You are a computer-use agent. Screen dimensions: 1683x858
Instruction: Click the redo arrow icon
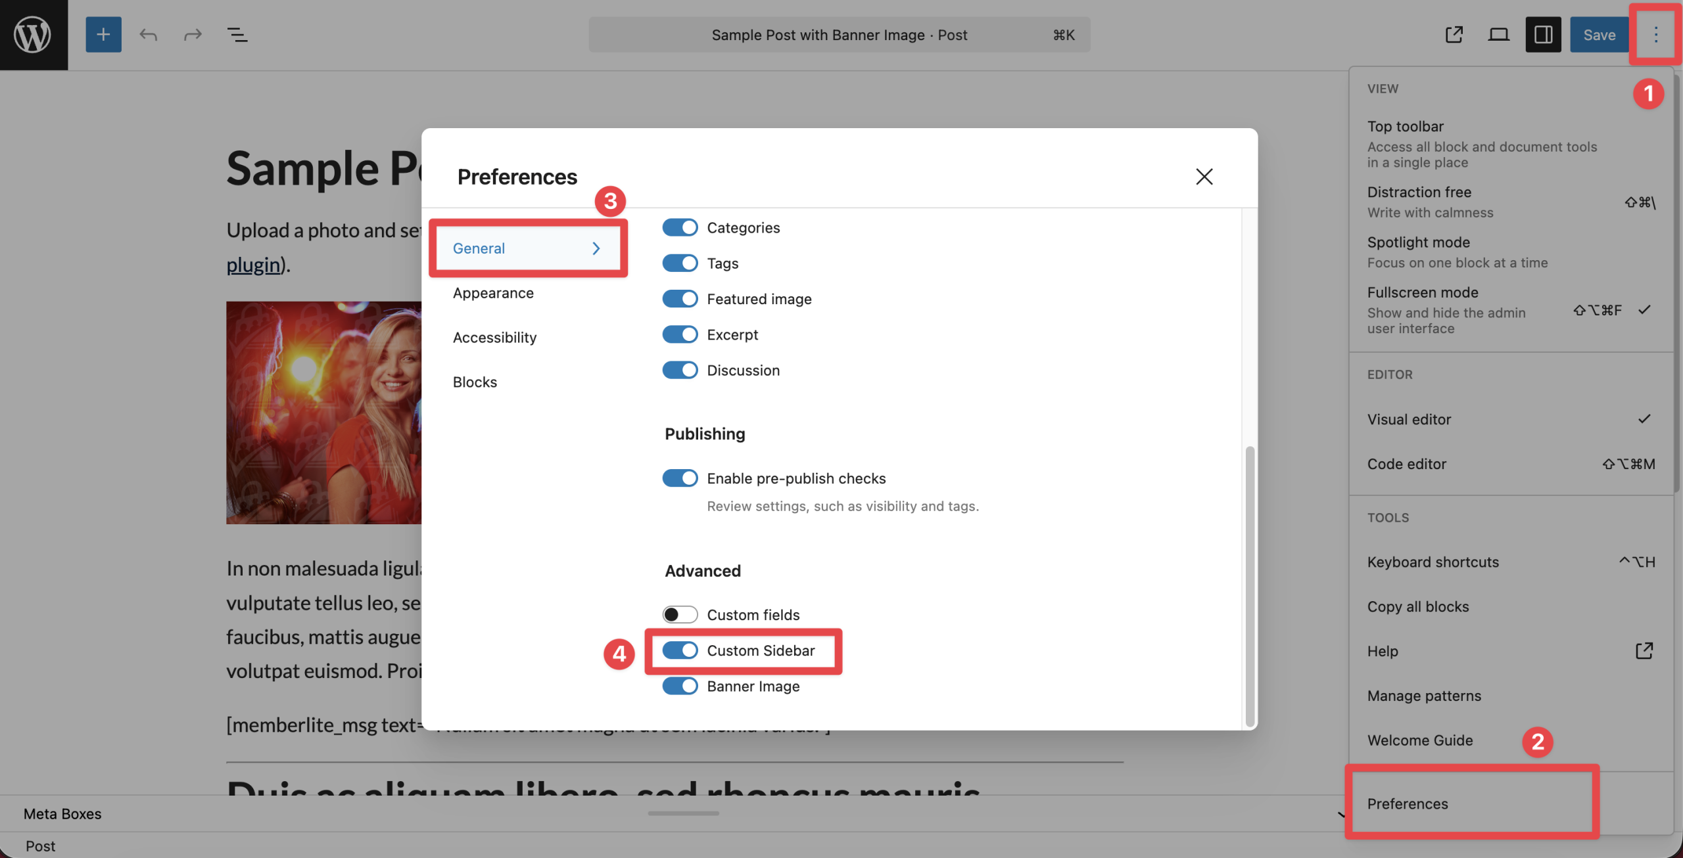(x=193, y=34)
